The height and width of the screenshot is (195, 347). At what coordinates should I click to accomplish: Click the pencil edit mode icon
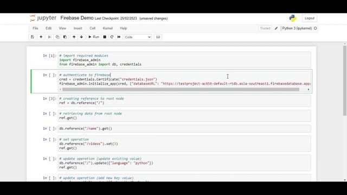click(x=276, y=28)
